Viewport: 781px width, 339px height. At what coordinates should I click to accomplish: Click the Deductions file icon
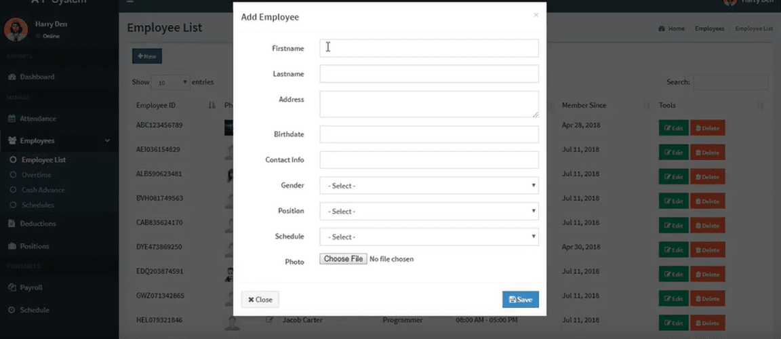pos(12,224)
